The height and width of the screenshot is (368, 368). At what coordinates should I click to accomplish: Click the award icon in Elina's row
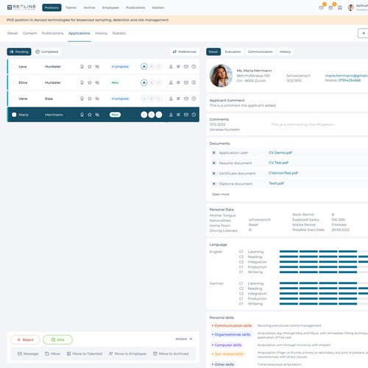[82, 82]
